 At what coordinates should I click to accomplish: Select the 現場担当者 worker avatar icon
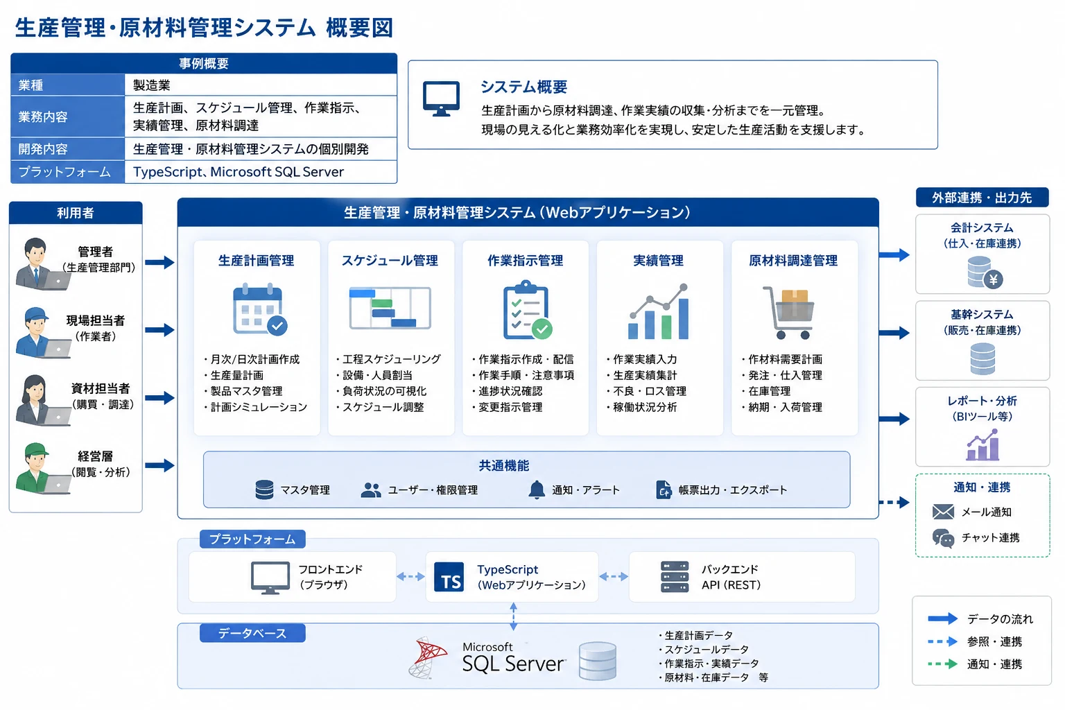(42, 332)
